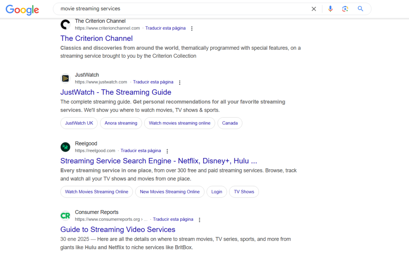The height and width of the screenshot is (253, 409).
Task: Click the Reelgood site name text
Action: (x=86, y=143)
